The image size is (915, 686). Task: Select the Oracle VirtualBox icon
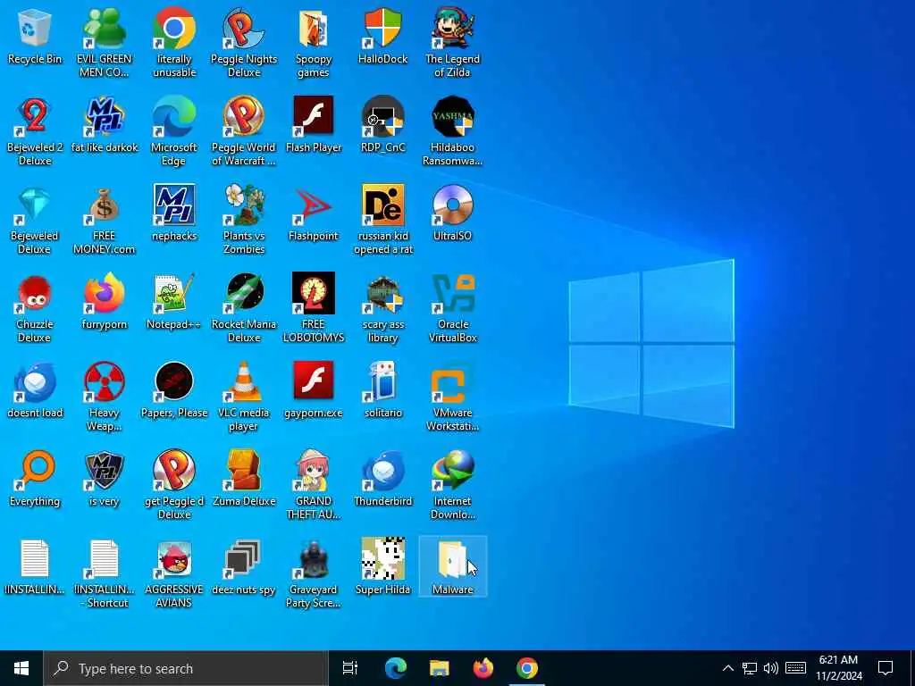[453, 309]
